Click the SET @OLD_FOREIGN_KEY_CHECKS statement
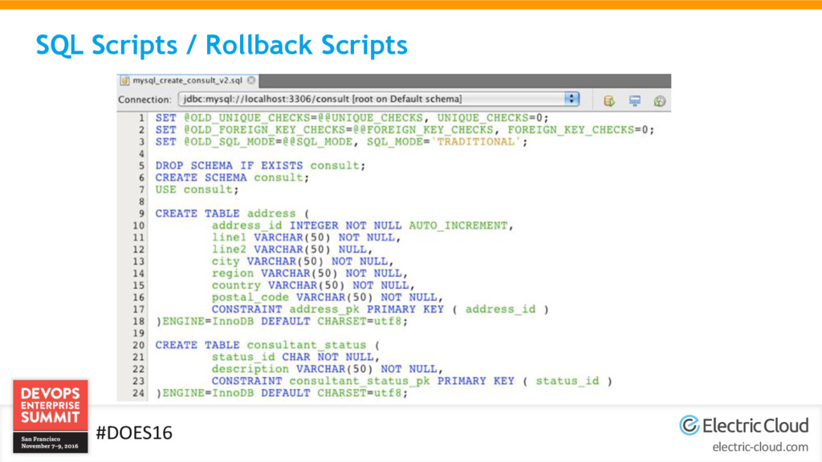Image resolution: width=822 pixels, height=462 pixels. 405,130
